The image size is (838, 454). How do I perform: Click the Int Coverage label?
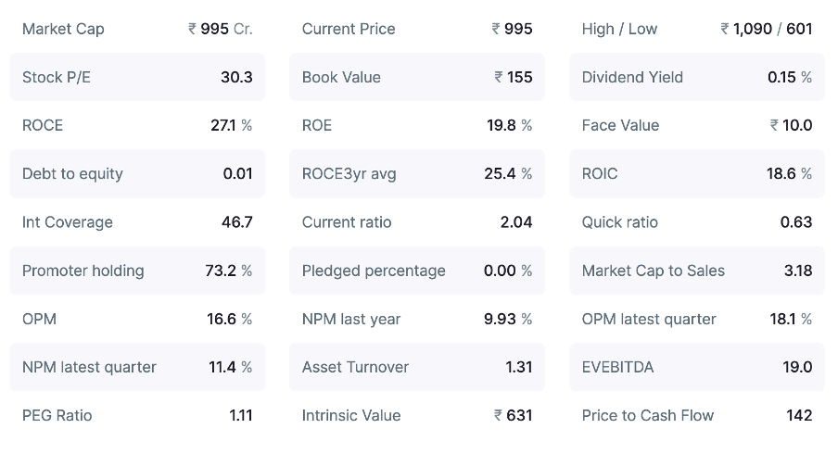(x=68, y=222)
